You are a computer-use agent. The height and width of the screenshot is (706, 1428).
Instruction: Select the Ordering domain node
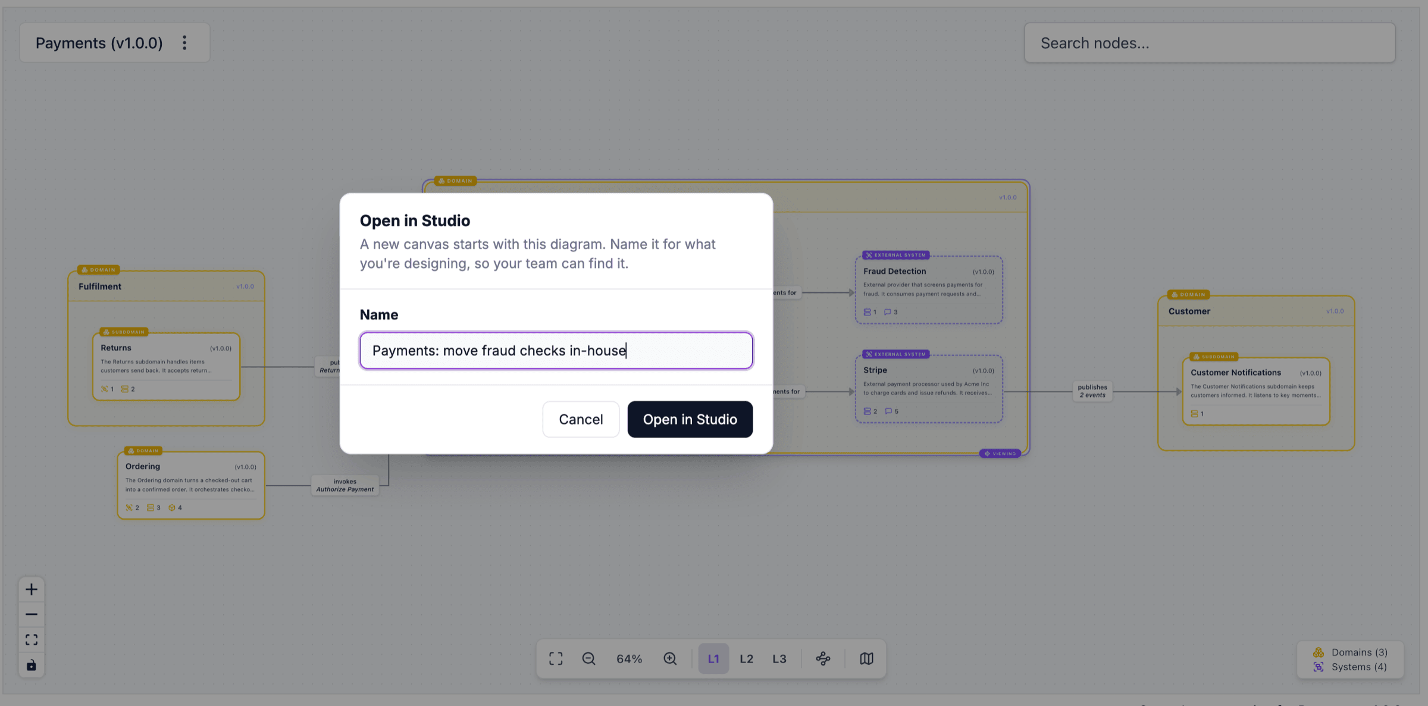(x=191, y=485)
